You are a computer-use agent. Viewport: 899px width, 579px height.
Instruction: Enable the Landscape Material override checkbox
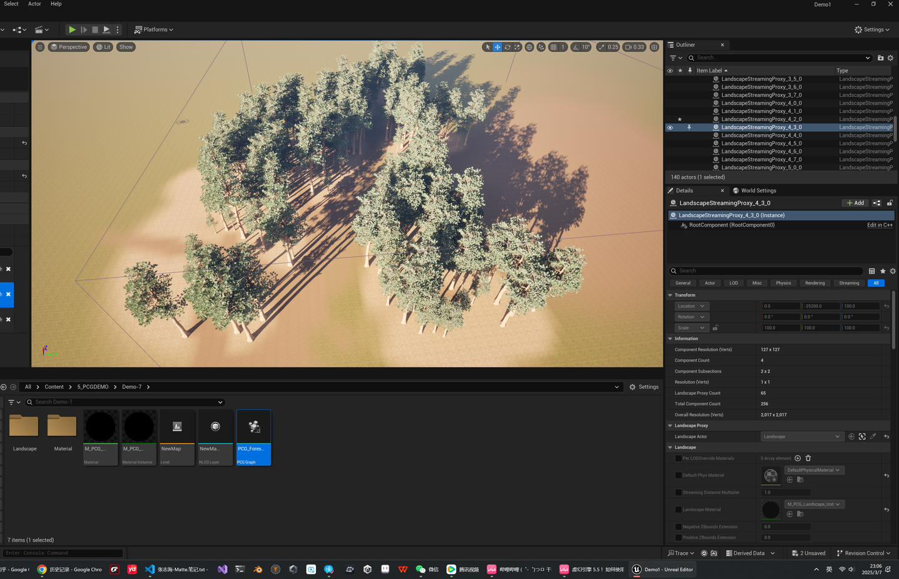(679, 510)
